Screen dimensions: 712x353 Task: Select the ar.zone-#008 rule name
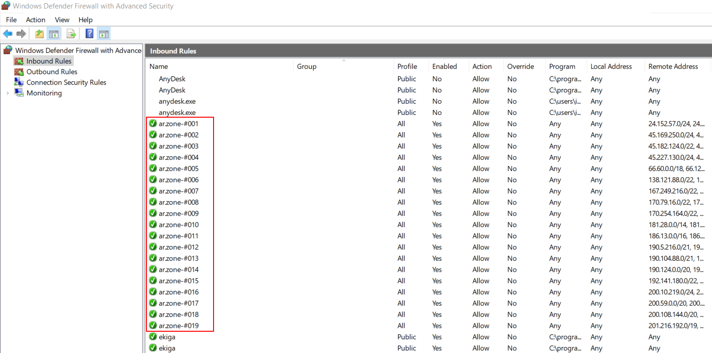(179, 202)
